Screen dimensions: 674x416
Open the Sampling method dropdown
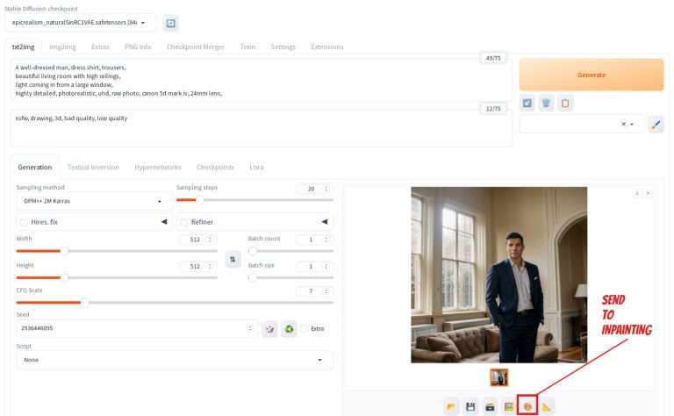pos(93,201)
